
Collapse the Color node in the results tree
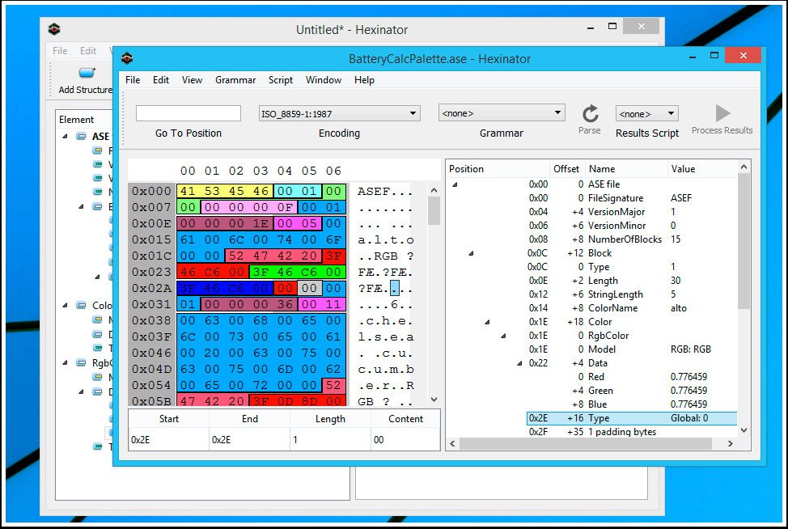pyautogui.click(x=487, y=322)
